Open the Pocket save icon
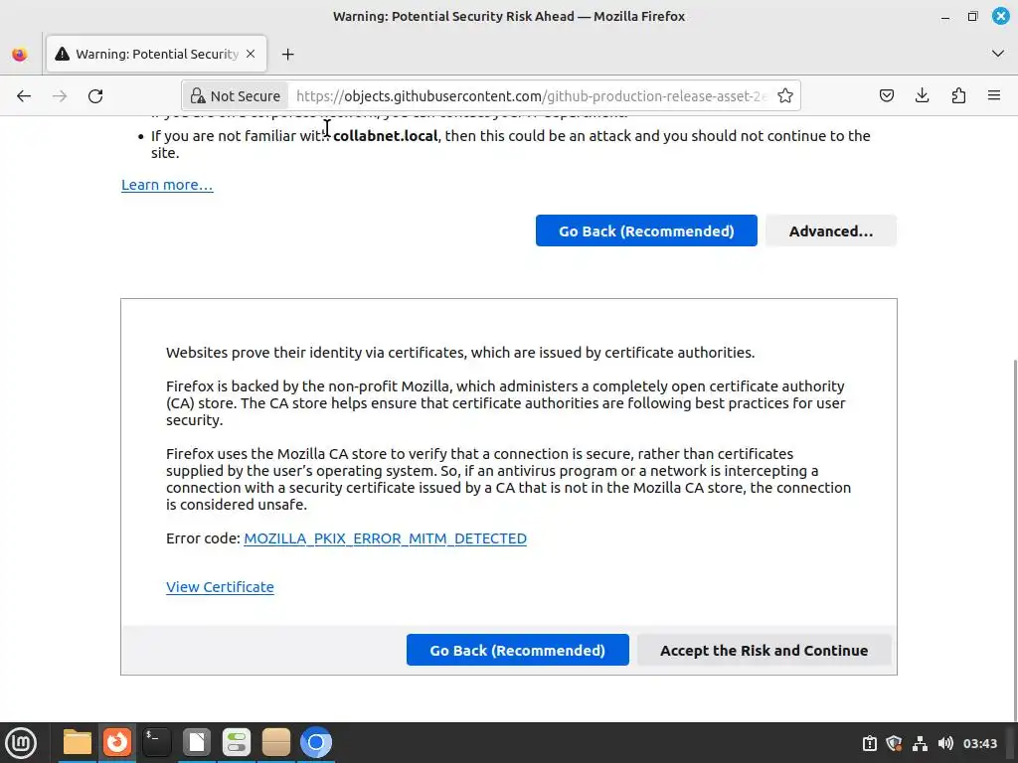 coord(886,96)
